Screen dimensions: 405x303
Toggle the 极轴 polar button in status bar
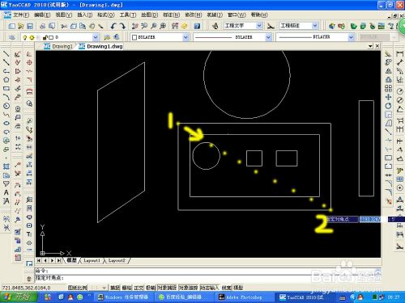[151, 288]
